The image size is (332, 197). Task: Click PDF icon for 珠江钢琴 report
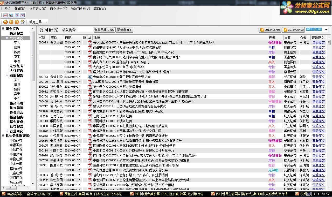click(90, 155)
